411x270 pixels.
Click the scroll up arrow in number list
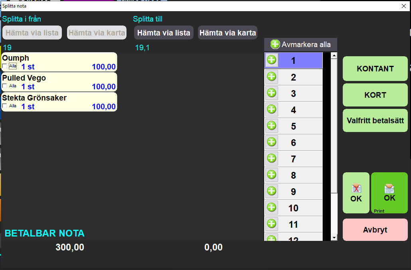pos(334,56)
